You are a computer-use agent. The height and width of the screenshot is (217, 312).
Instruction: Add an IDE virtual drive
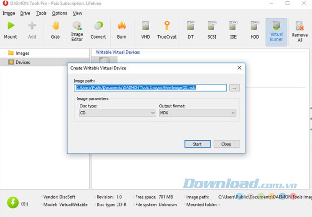tap(233, 30)
